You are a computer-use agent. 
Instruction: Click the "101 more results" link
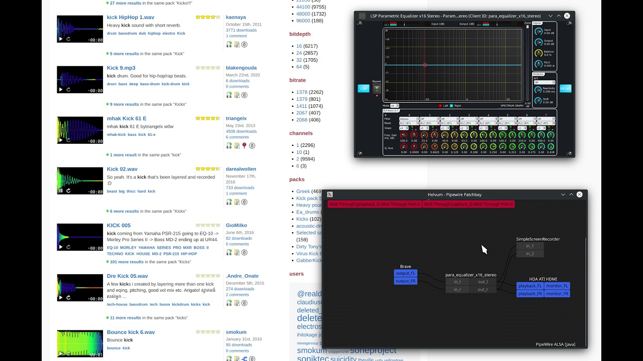[x=127, y=262]
